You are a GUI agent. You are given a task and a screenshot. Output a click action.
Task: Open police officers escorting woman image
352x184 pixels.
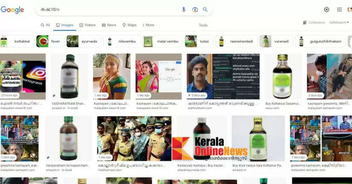134,138
